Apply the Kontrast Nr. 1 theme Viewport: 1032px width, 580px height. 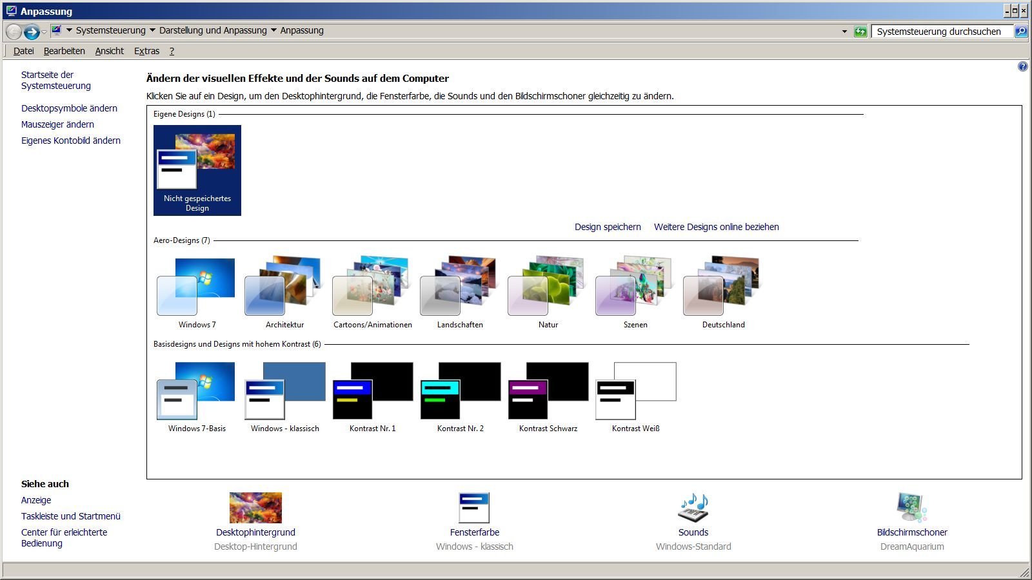(x=372, y=397)
